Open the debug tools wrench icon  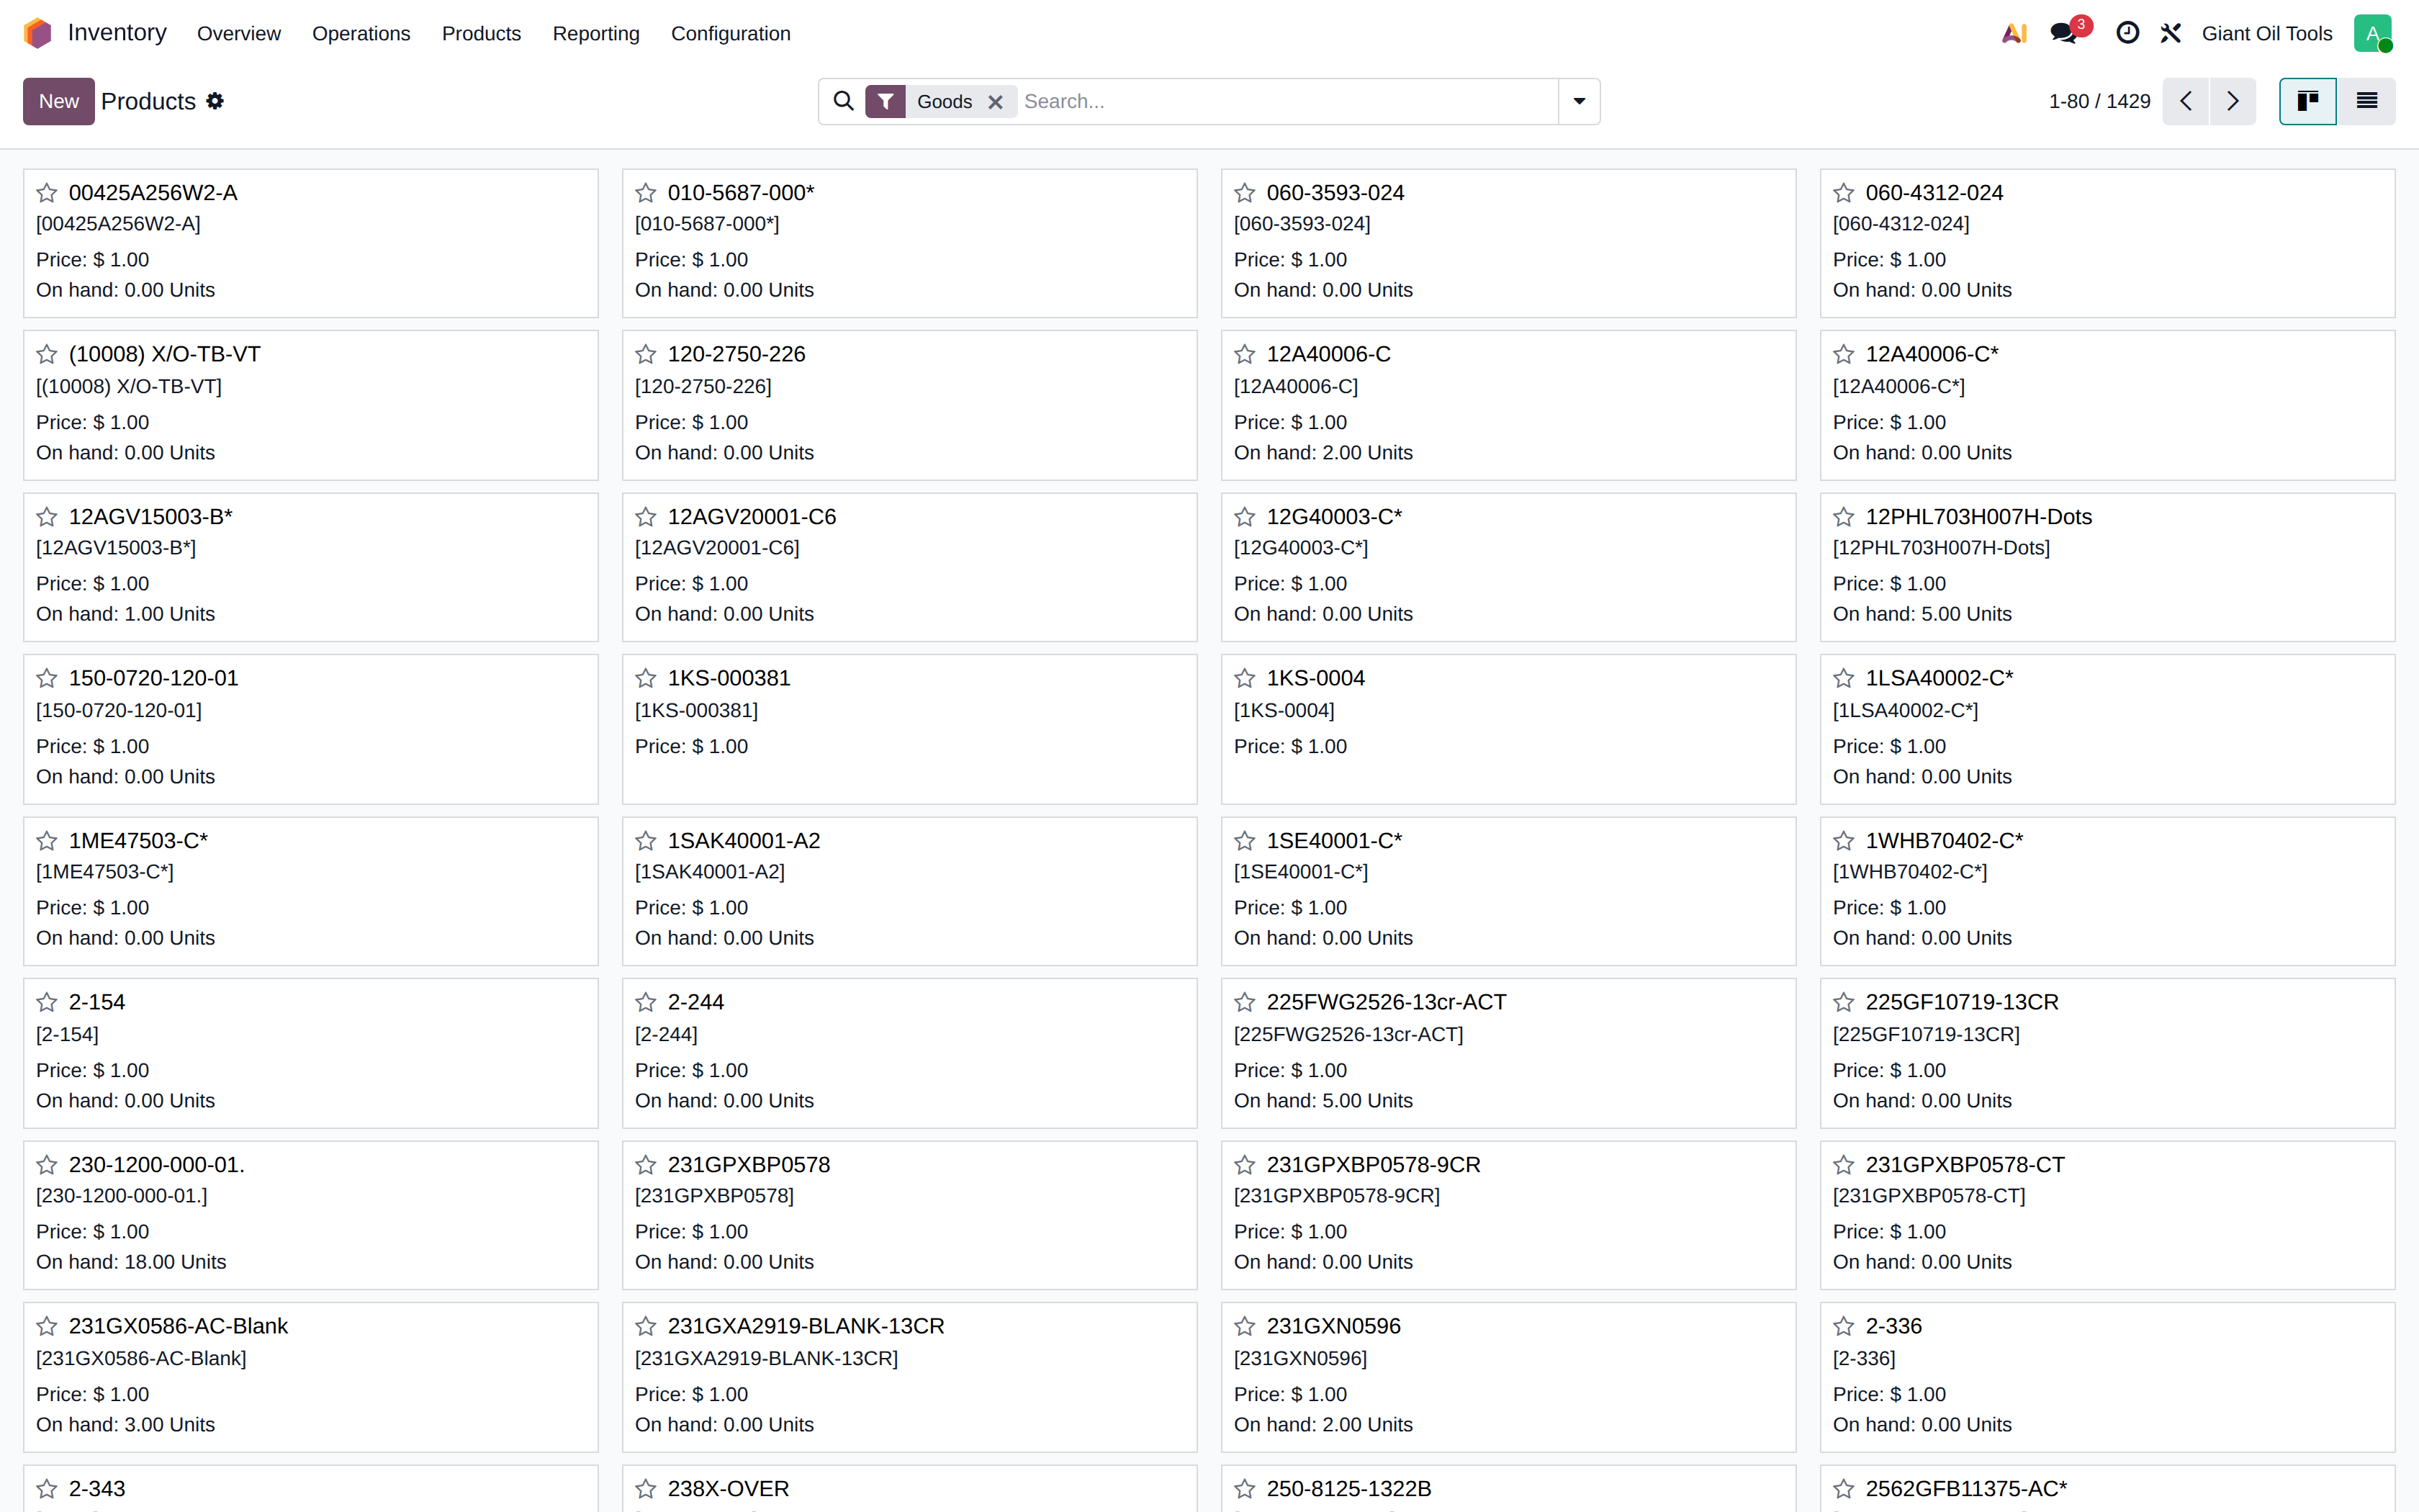[2170, 33]
